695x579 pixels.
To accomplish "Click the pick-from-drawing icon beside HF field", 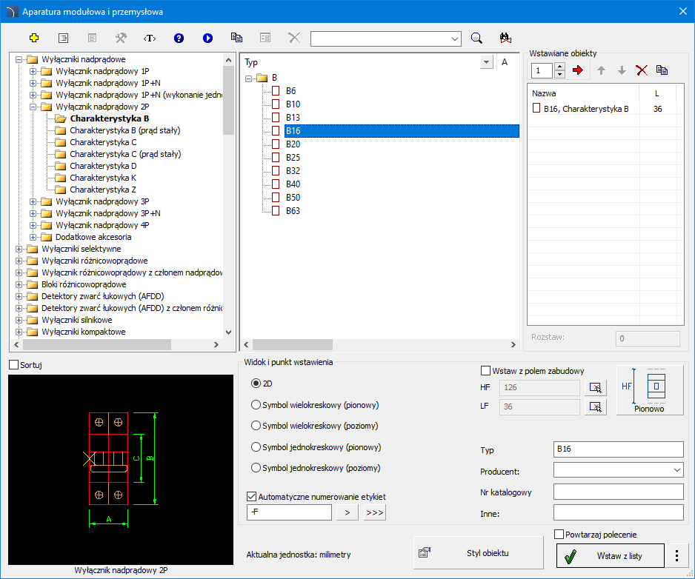I will (x=595, y=387).
